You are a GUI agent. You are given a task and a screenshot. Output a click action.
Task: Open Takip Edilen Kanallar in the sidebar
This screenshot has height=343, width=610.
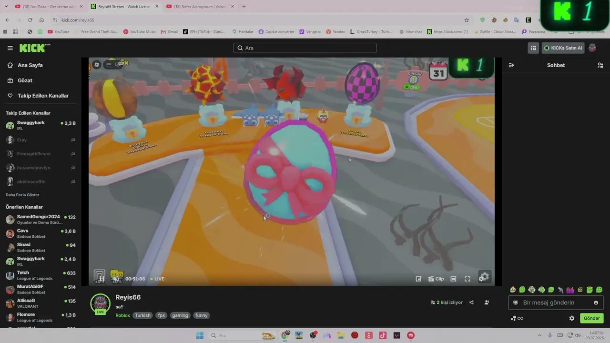[x=43, y=96]
